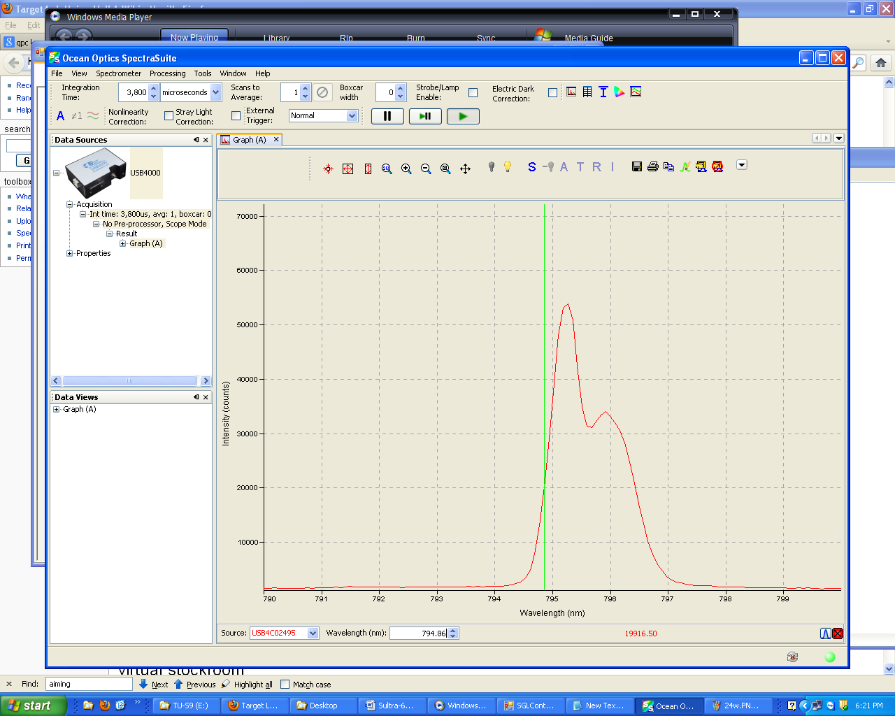The height and width of the screenshot is (716, 895).
Task: Click the single-step acquisition button
Action: pyautogui.click(x=425, y=116)
